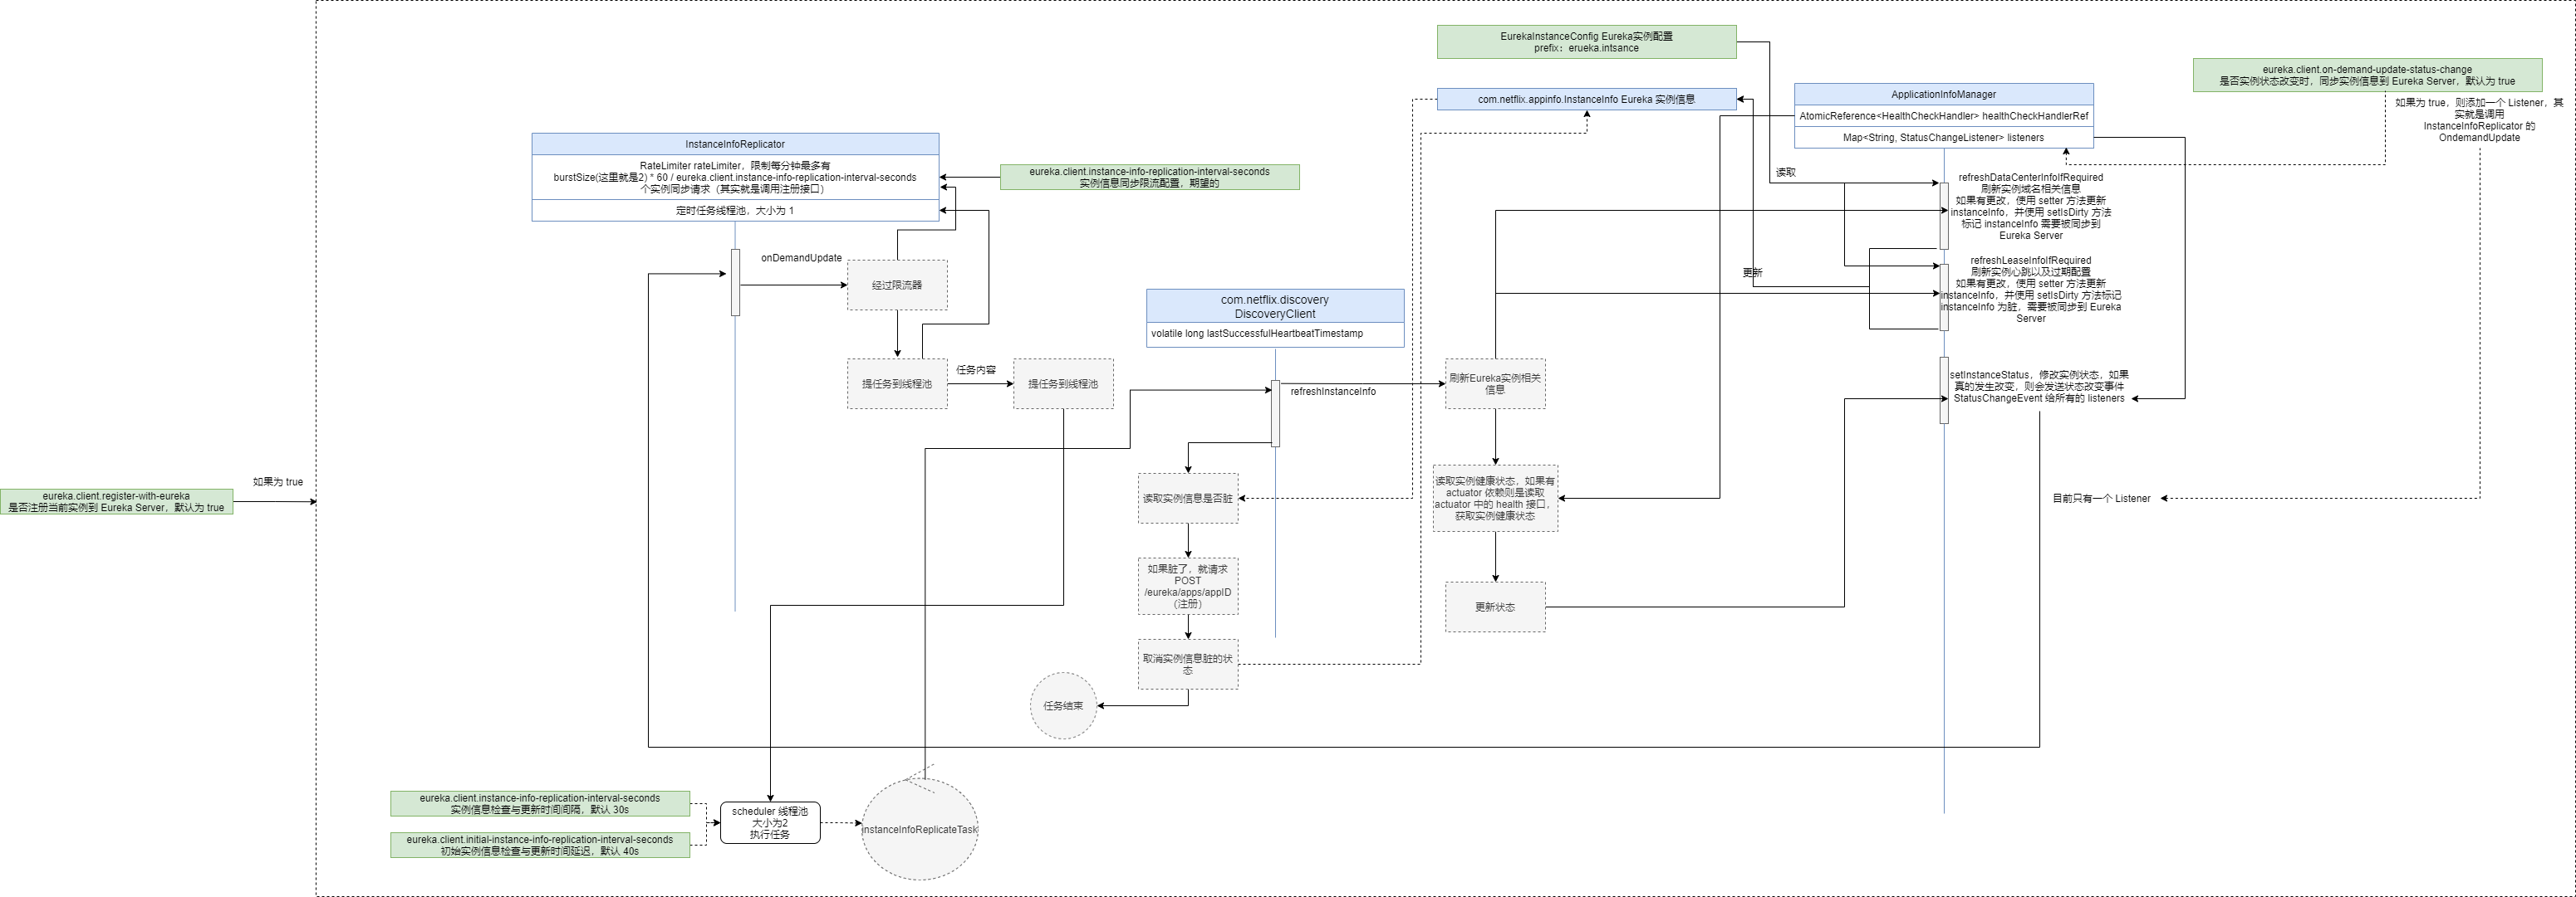
Task: Select the com.netflix.appinfo.InstanceInfo blue box
Action: point(1586,99)
